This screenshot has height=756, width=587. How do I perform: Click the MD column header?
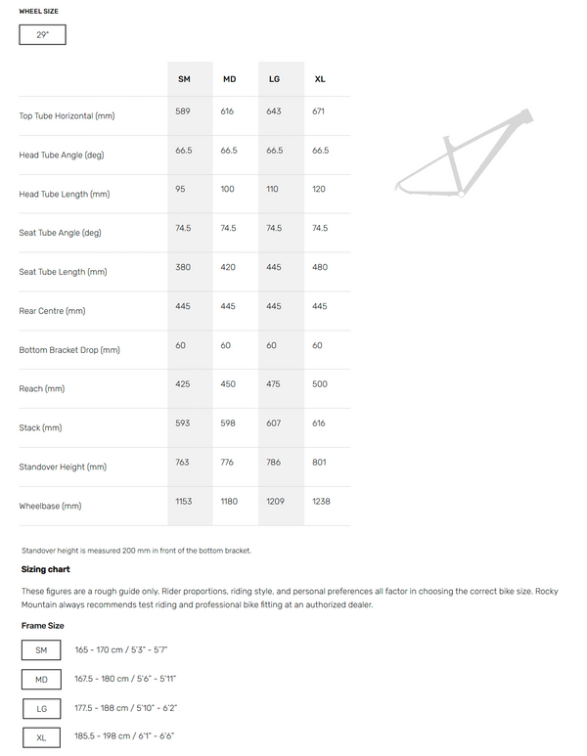[229, 78]
